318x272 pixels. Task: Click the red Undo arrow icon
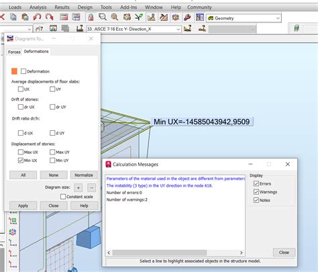[x=37, y=17]
